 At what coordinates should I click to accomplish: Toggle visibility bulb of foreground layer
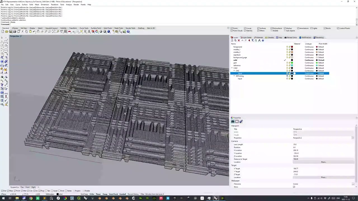(287, 47)
